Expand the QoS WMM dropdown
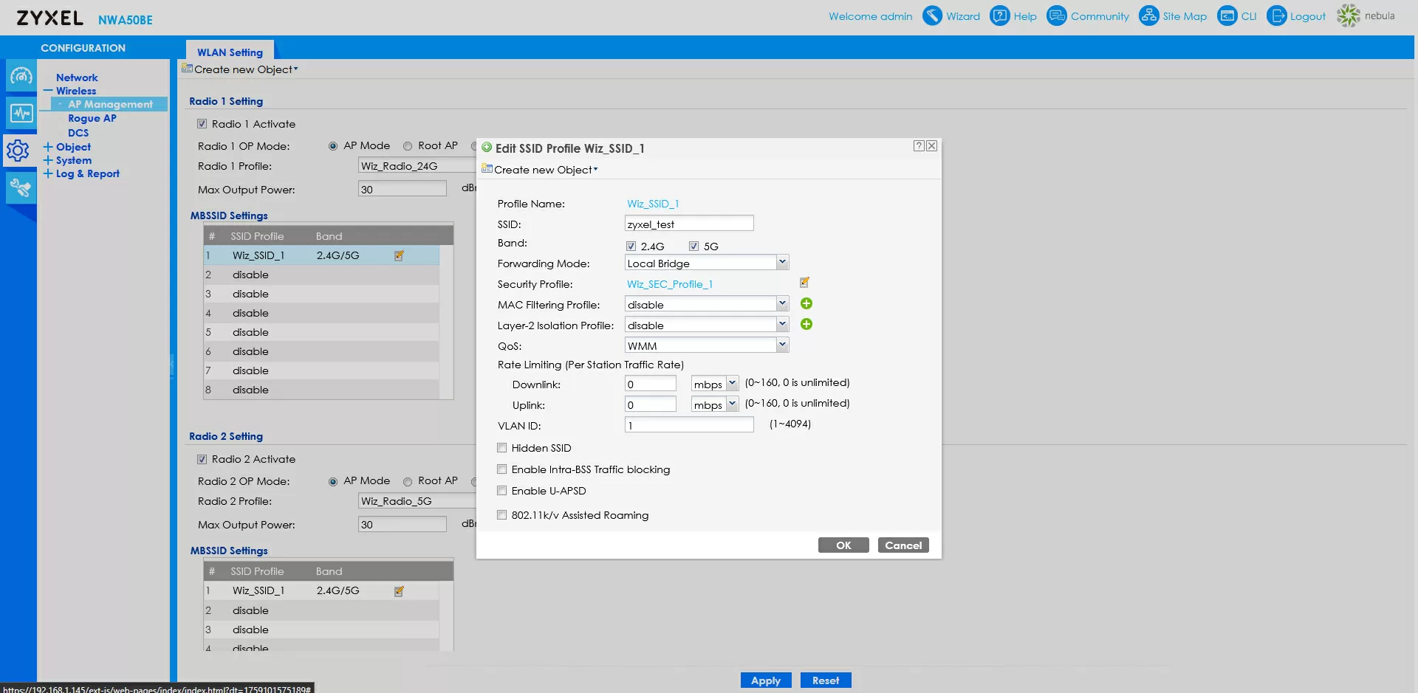The height and width of the screenshot is (693, 1418). pos(781,345)
